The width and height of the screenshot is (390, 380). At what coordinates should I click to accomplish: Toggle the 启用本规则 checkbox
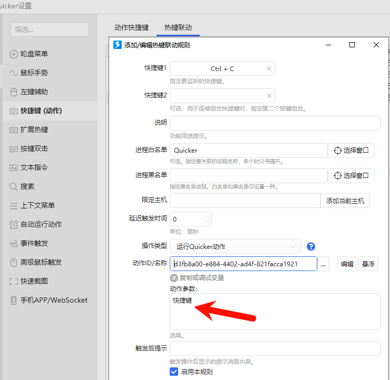[174, 372]
